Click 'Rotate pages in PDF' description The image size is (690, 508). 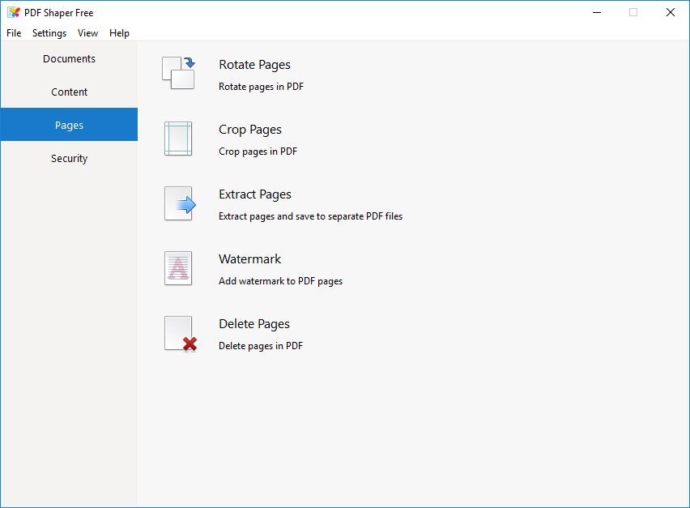coord(261,86)
